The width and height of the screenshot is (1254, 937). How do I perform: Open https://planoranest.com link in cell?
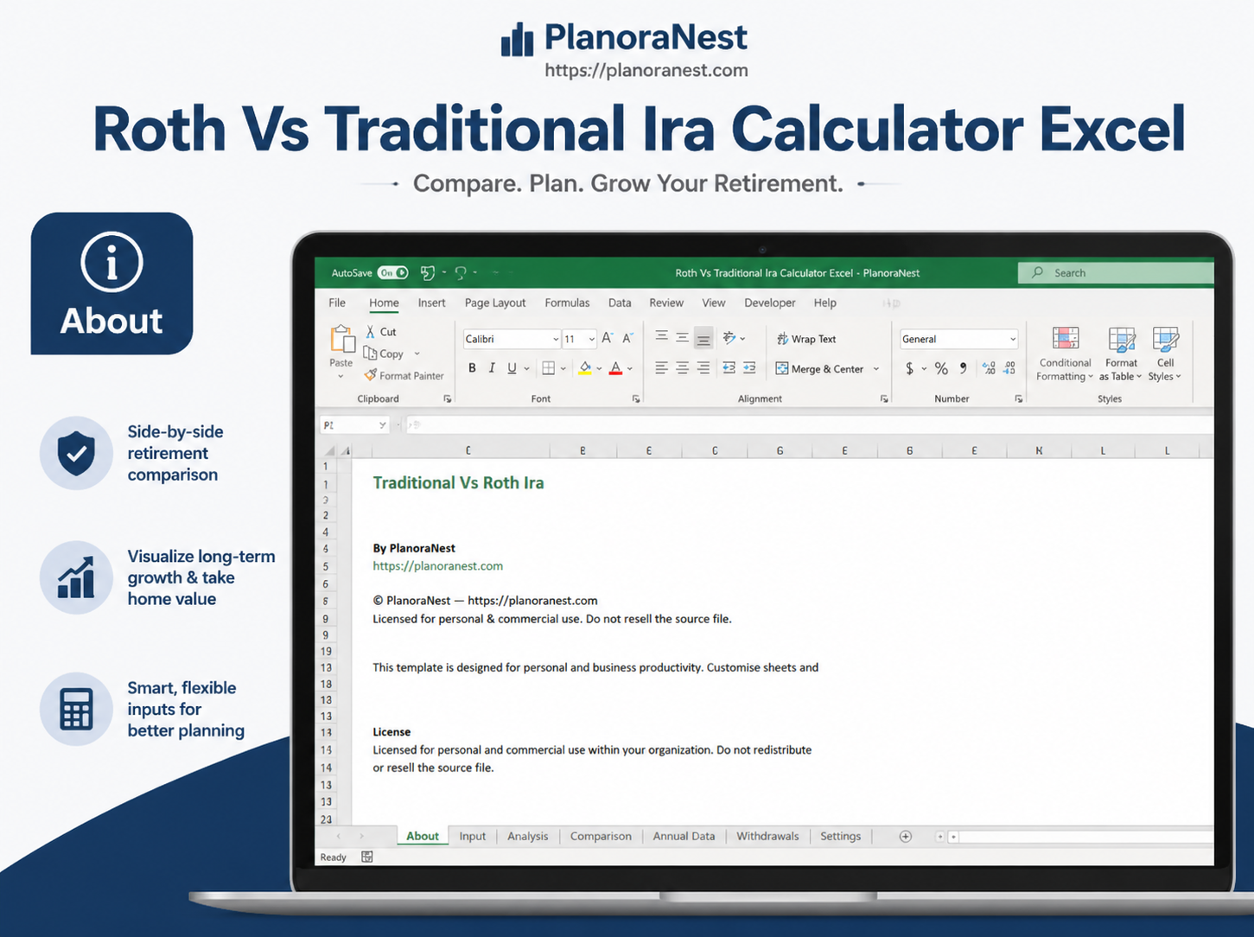click(438, 566)
